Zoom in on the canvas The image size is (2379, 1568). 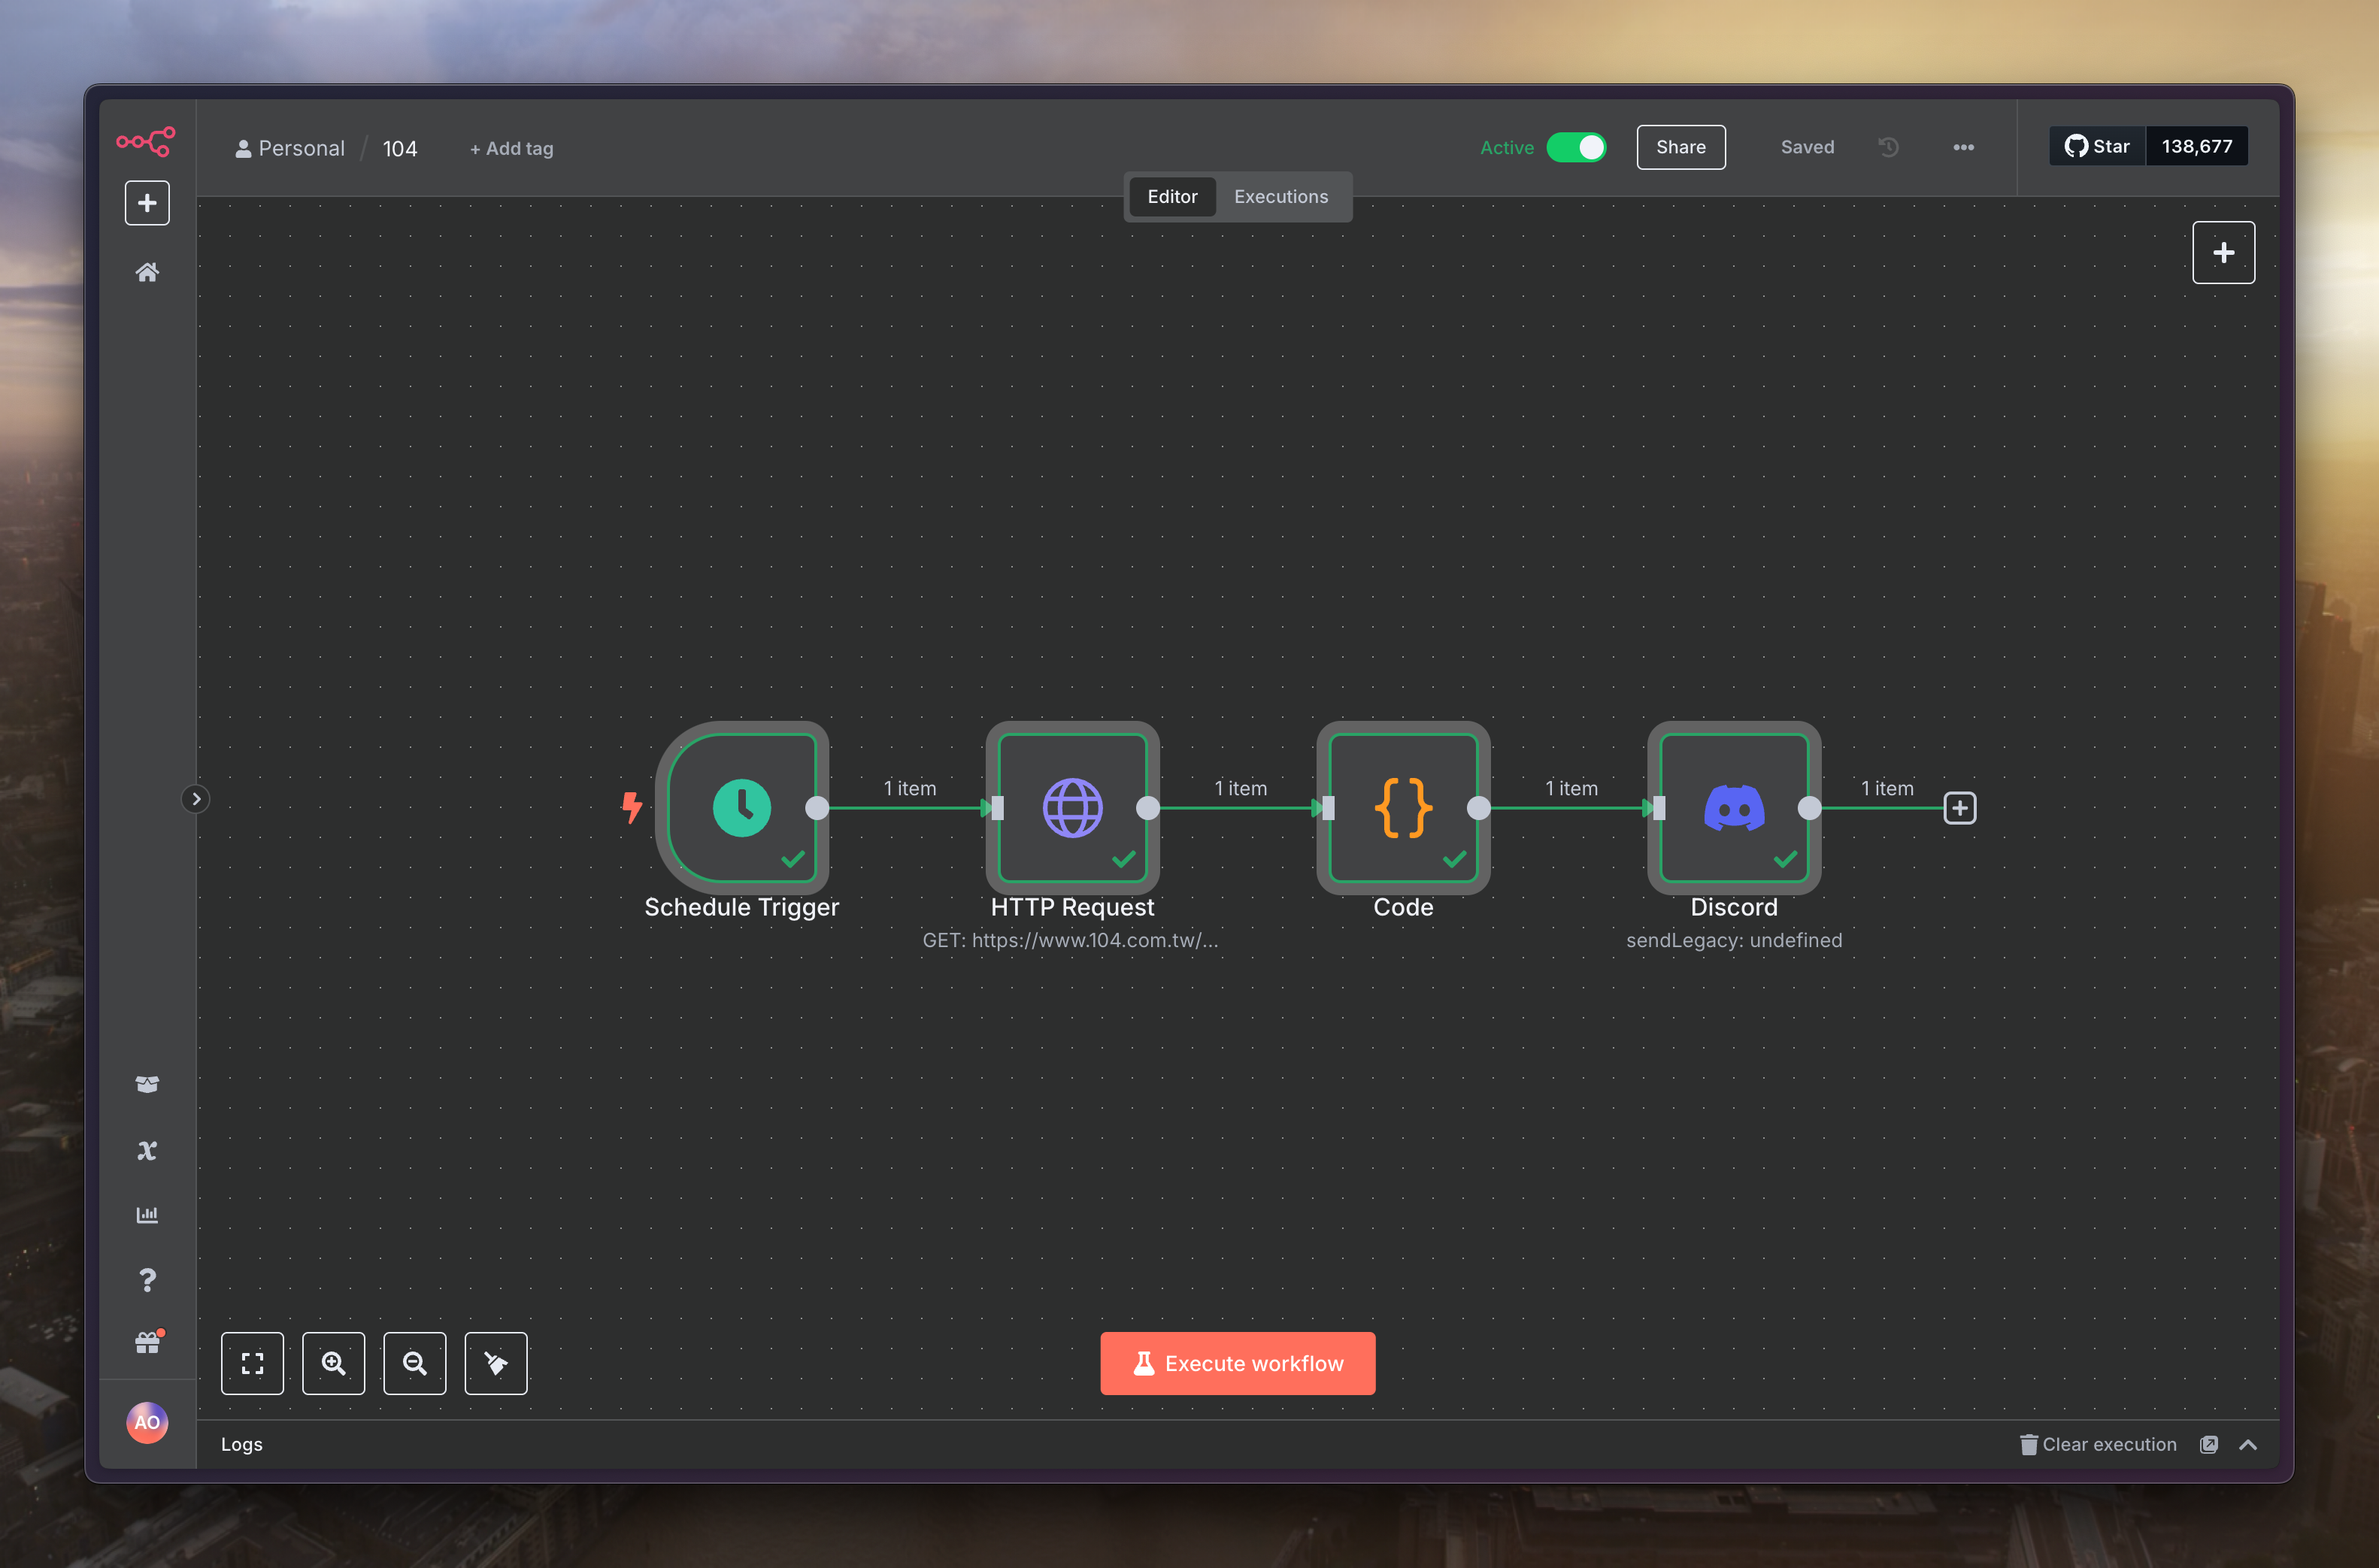click(333, 1363)
